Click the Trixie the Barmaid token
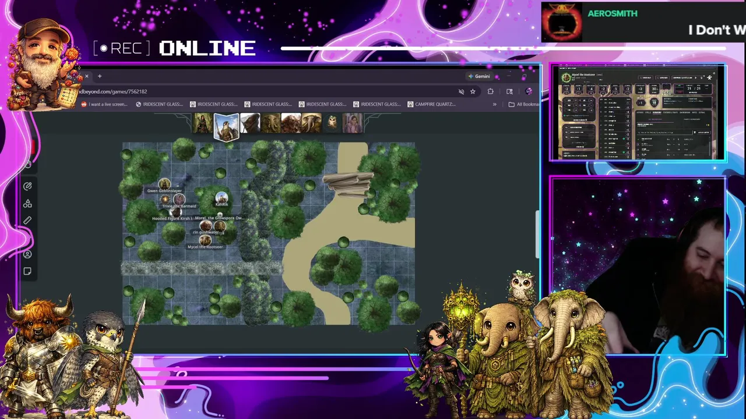The image size is (746, 419). pos(179,200)
